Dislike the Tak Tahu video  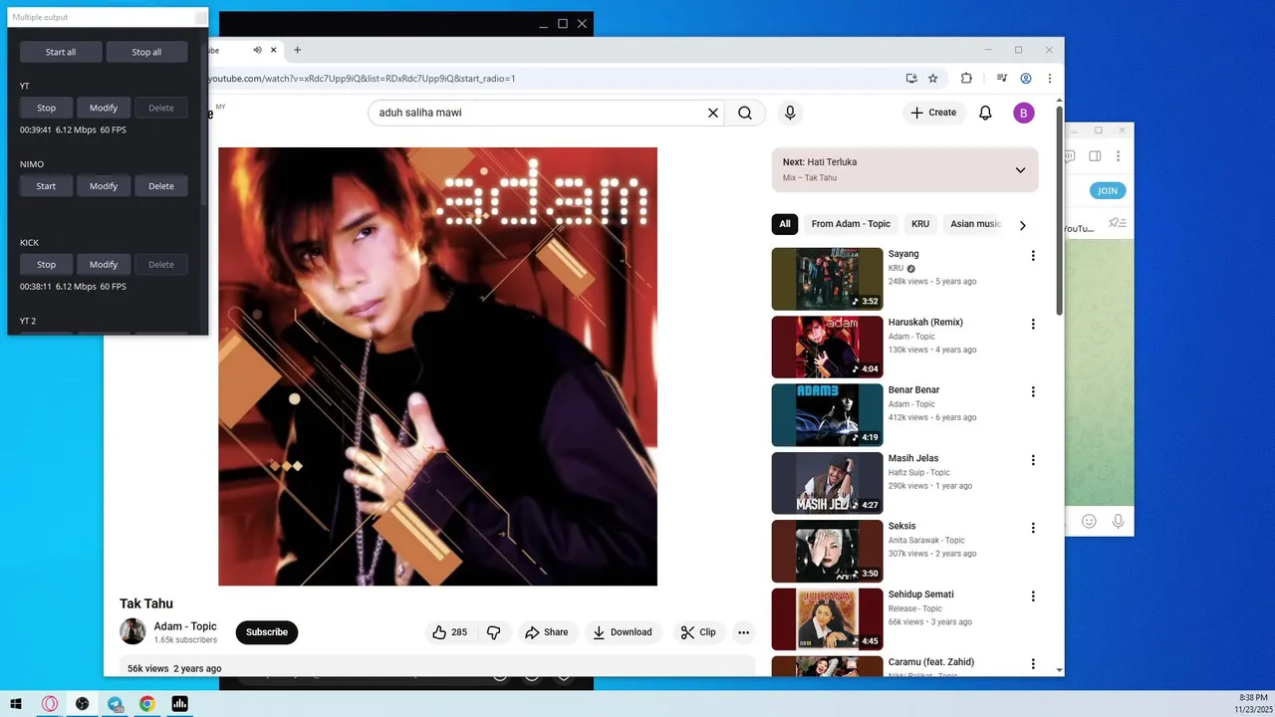coord(494,632)
